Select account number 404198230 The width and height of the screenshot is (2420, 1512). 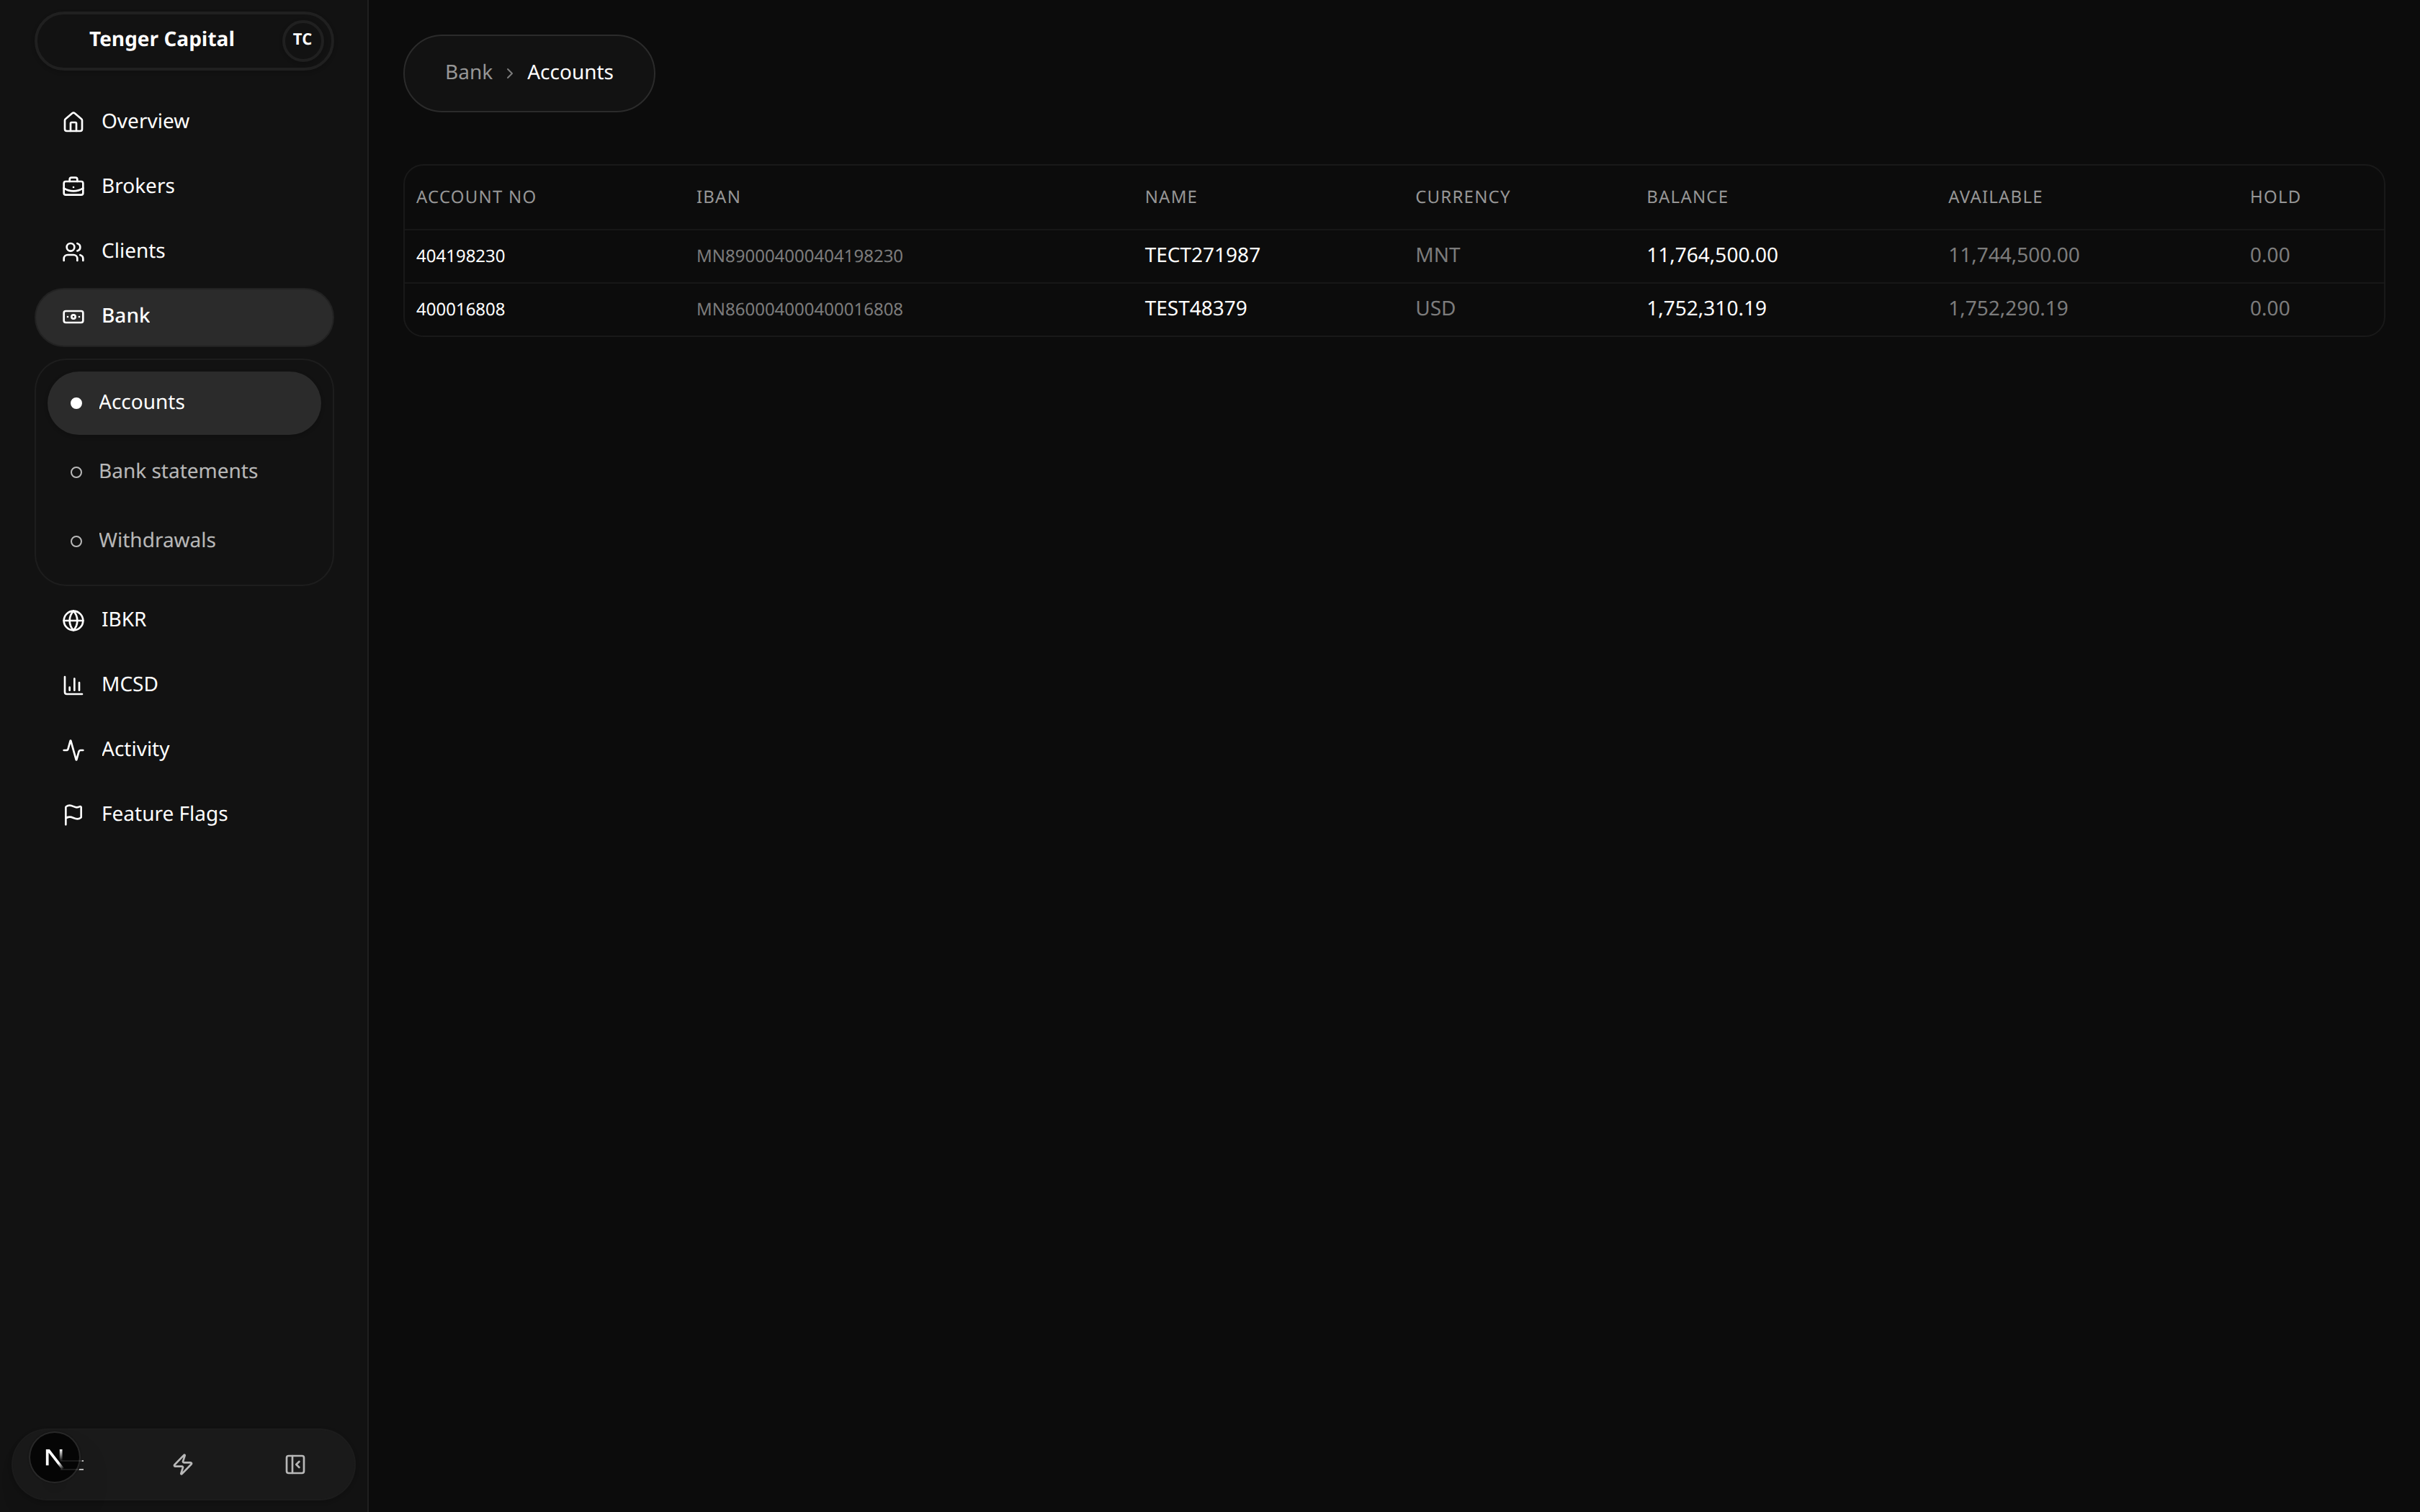(x=461, y=256)
